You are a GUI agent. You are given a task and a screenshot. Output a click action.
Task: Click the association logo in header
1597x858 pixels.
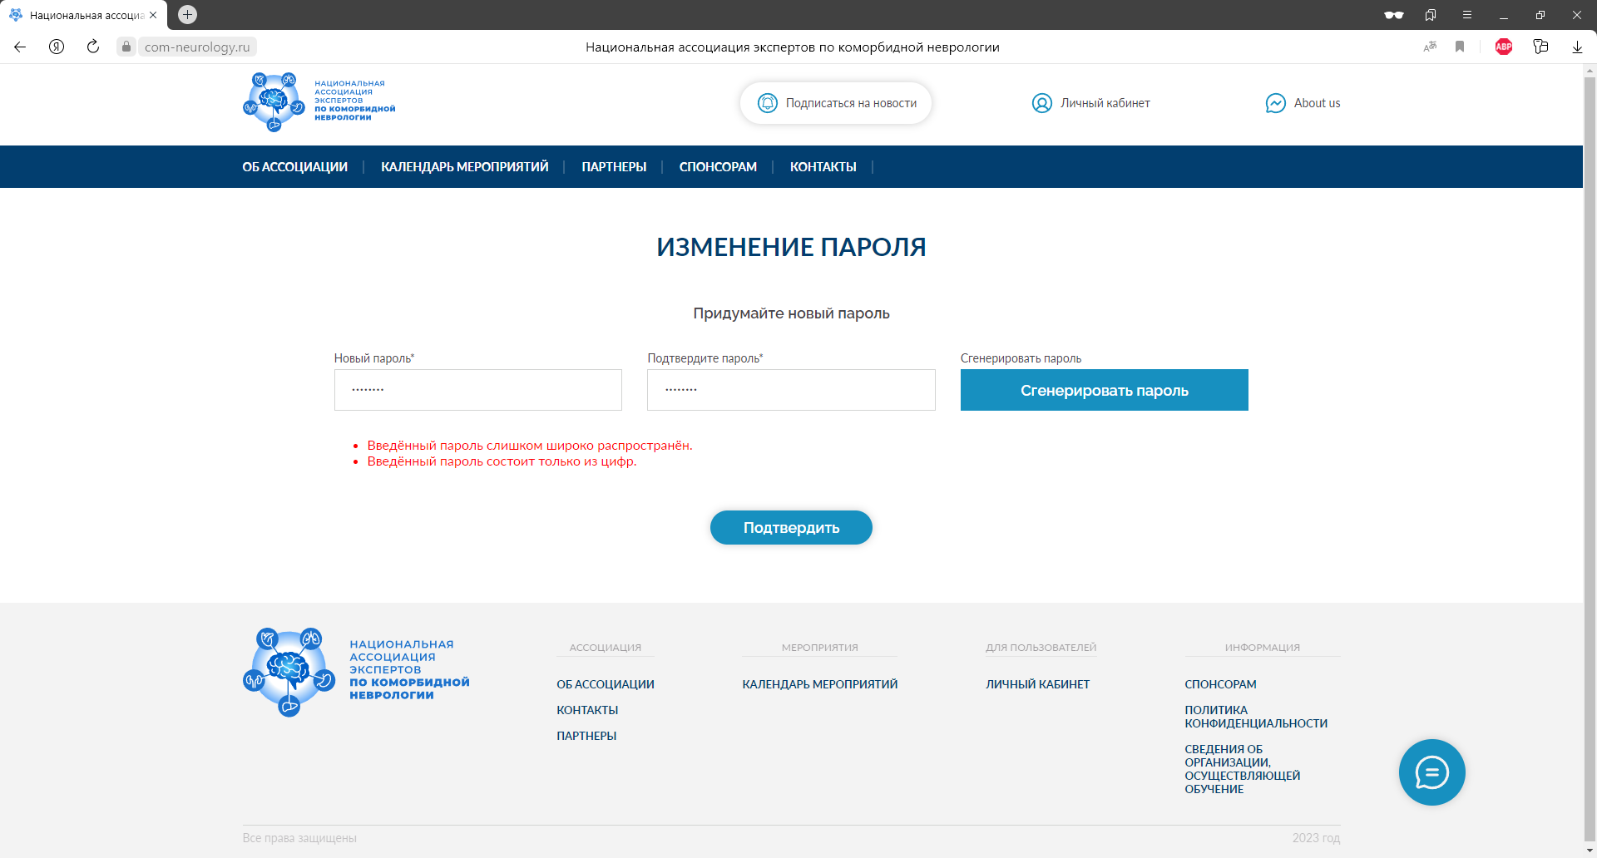(319, 101)
